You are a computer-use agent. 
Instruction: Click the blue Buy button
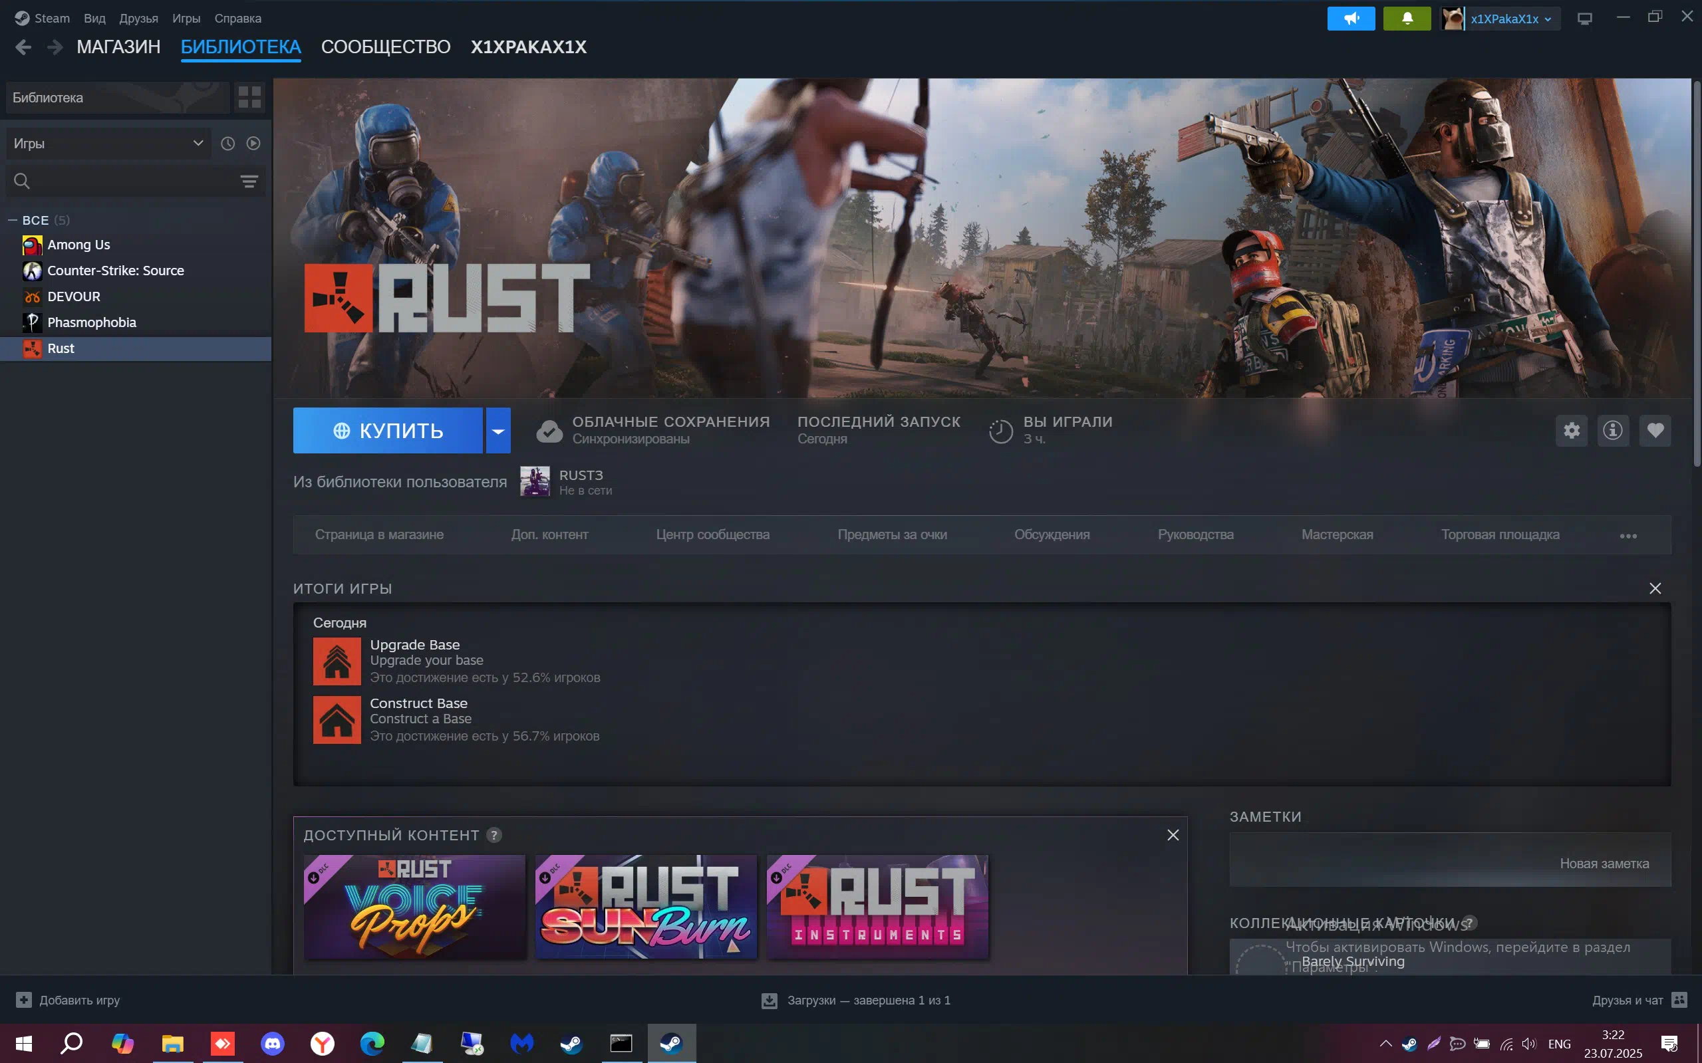[388, 430]
